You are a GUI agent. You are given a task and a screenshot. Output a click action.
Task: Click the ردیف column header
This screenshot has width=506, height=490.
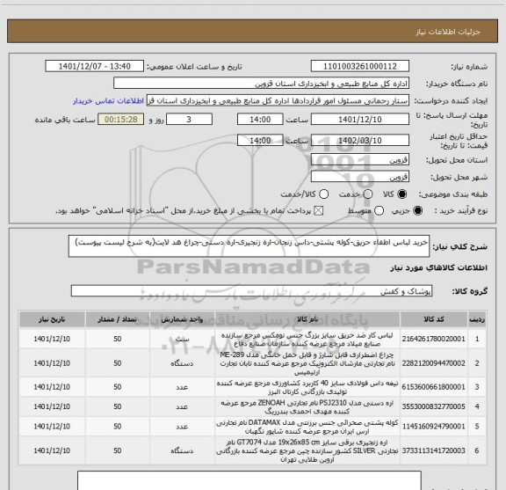(x=477, y=319)
